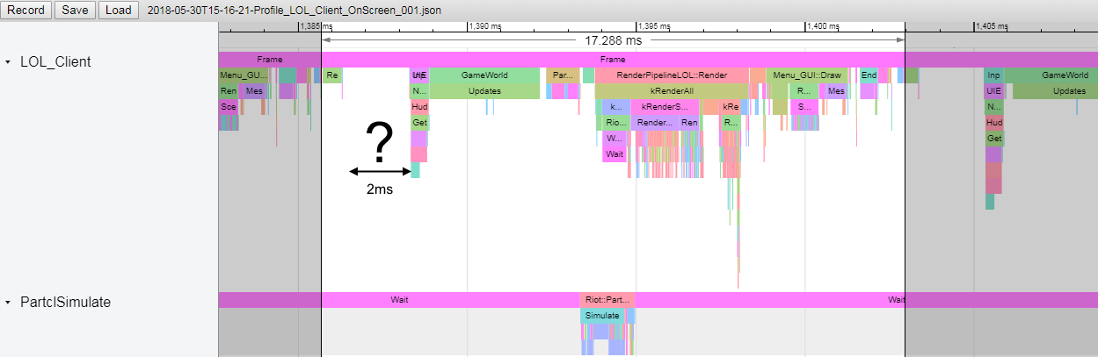Click the Hud slice under UIE
This screenshot has height=357, width=1098.
[419, 107]
